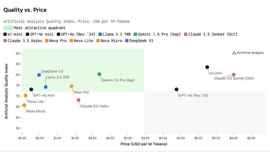Toggle GPT-4o mini in the legend
270x152 pixels.
40,34
